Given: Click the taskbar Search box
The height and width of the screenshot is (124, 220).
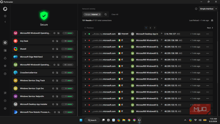Looking at the screenshot, I should coord(92,120).
